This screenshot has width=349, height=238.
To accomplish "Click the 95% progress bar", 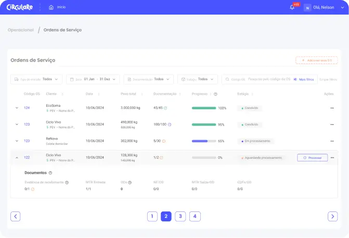I will click(204, 124).
